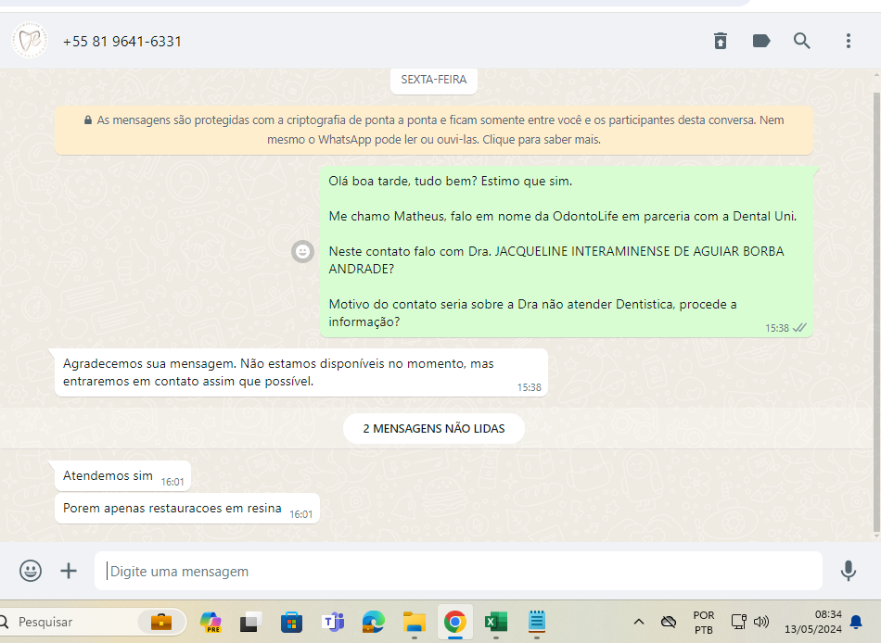The width and height of the screenshot is (881, 643).
Task: Click the SEXTA-FEIRA date chip
Action: (434, 80)
